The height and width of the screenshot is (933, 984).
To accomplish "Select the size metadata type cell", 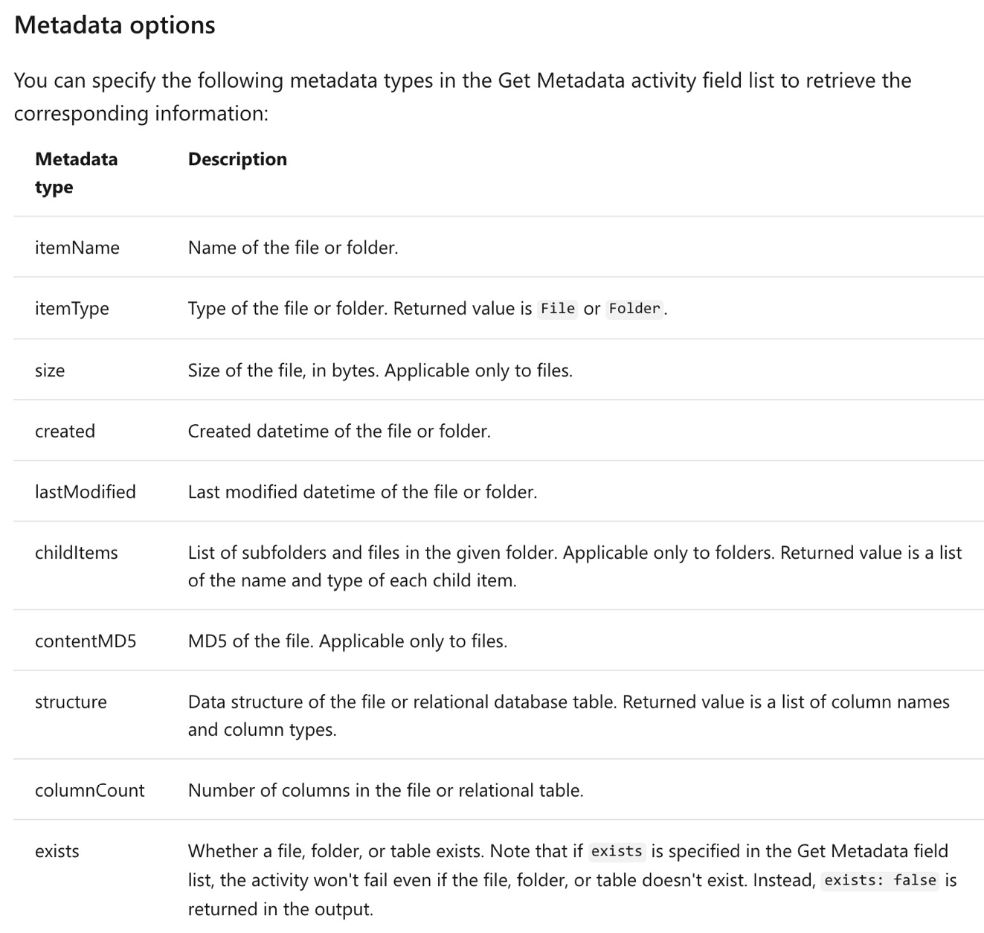I will tap(49, 371).
